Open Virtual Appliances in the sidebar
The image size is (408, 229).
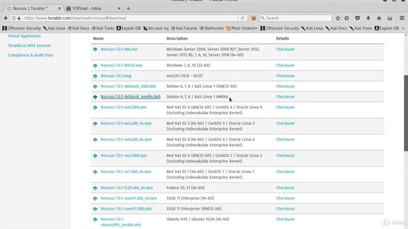(x=24, y=36)
